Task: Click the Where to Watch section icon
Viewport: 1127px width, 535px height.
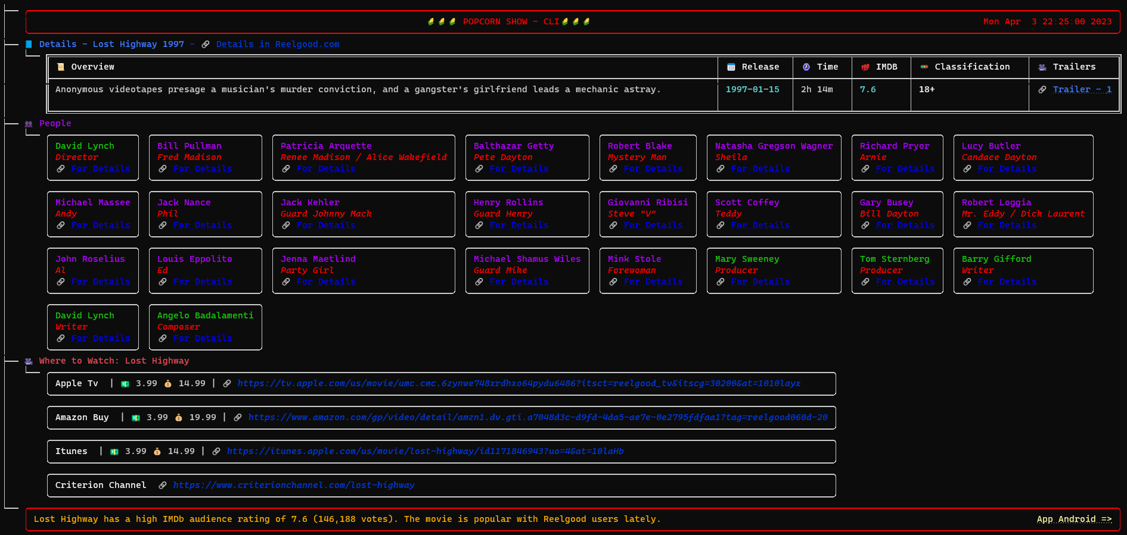Action: pos(29,361)
